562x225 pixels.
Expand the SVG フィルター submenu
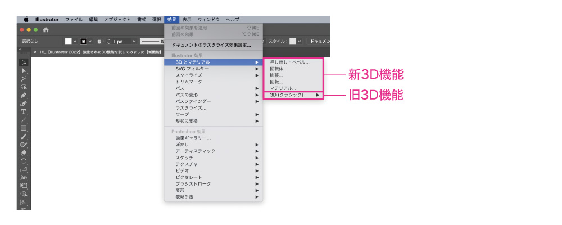coord(214,69)
